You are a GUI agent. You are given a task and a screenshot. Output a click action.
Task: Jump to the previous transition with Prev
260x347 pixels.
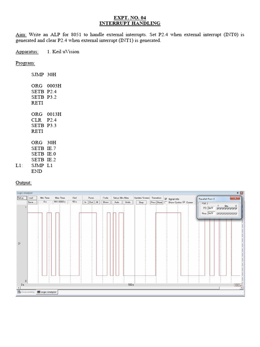tap(153, 202)
